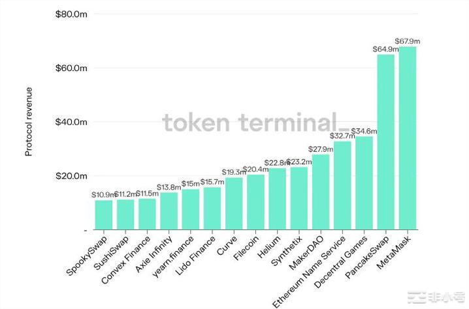Select the MakerDAO bar
The image size is (469, 309).
click(321, 192)
